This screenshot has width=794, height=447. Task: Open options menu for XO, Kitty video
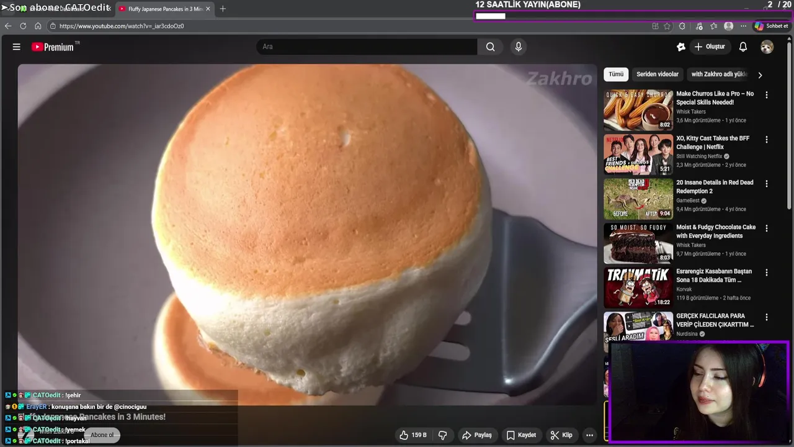[767, 140]
